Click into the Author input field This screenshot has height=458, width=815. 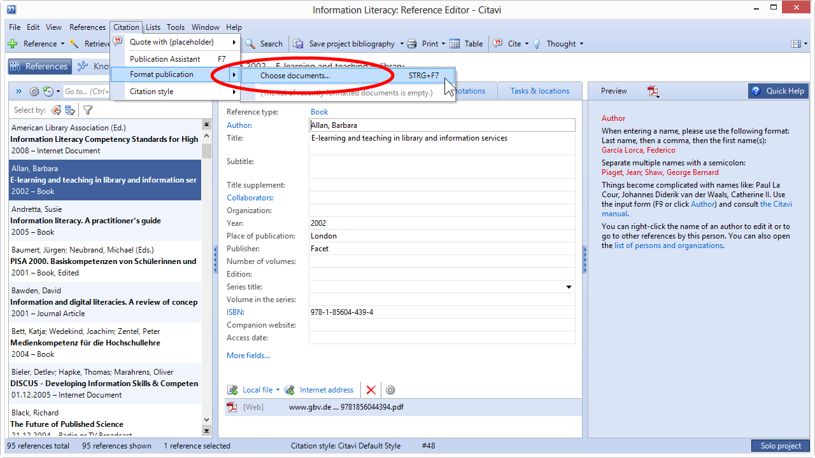(x=442, y=125)
